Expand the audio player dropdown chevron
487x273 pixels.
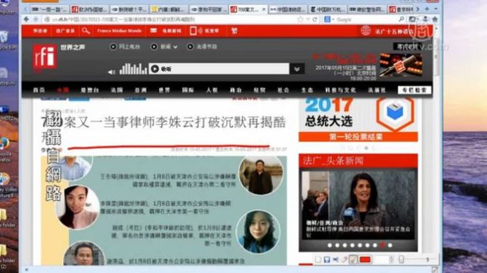pyautogui.click(x=297, y=69)
